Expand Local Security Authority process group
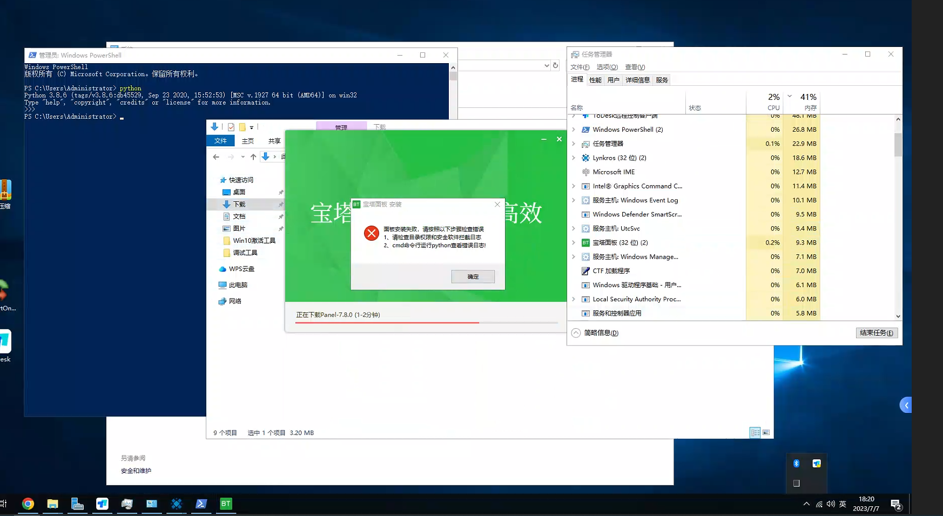The width and height of the screenshot is (943, 516). coord(574,299)
